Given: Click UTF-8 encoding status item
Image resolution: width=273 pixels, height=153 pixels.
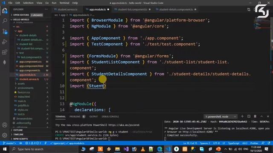Looking at the screenshot, I should (216, 143).
